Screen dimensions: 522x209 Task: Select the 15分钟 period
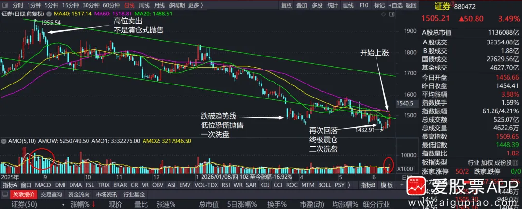coord(70,5)
